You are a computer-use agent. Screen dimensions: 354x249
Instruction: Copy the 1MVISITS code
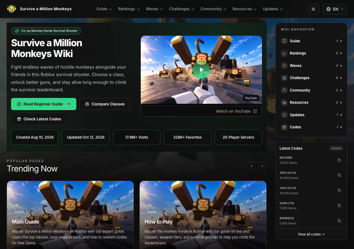pyautogui.click(x=339, y=190)
